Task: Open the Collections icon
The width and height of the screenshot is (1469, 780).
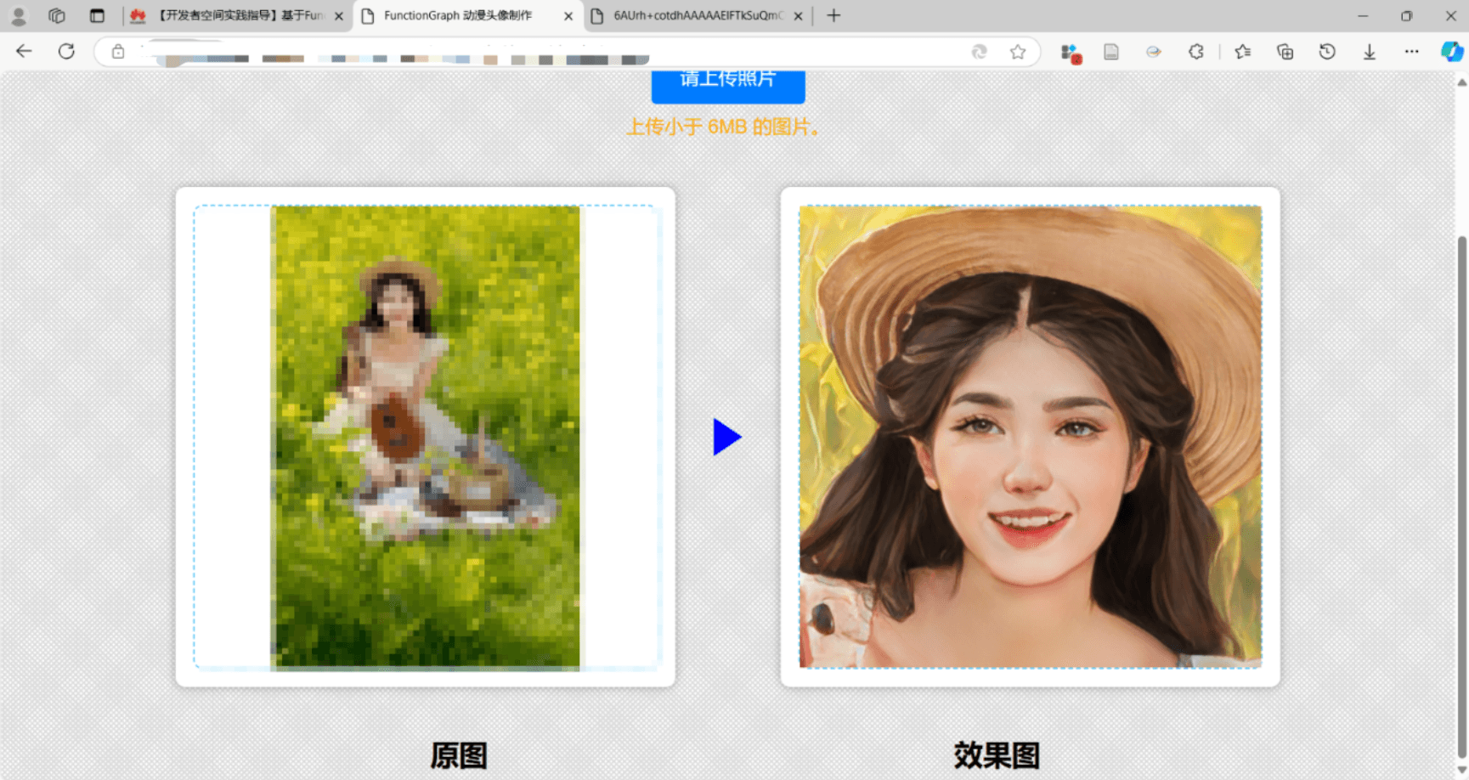Action: pos(1285,52)
